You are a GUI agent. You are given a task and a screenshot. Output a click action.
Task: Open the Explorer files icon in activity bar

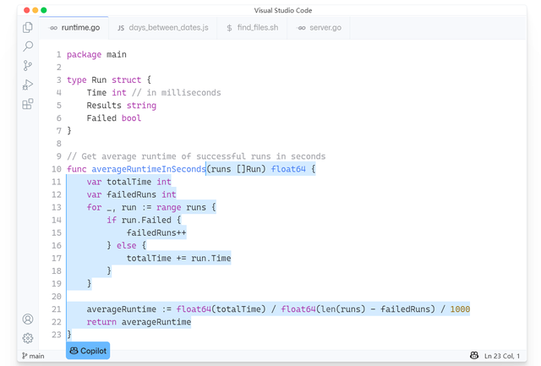[28, 27]
